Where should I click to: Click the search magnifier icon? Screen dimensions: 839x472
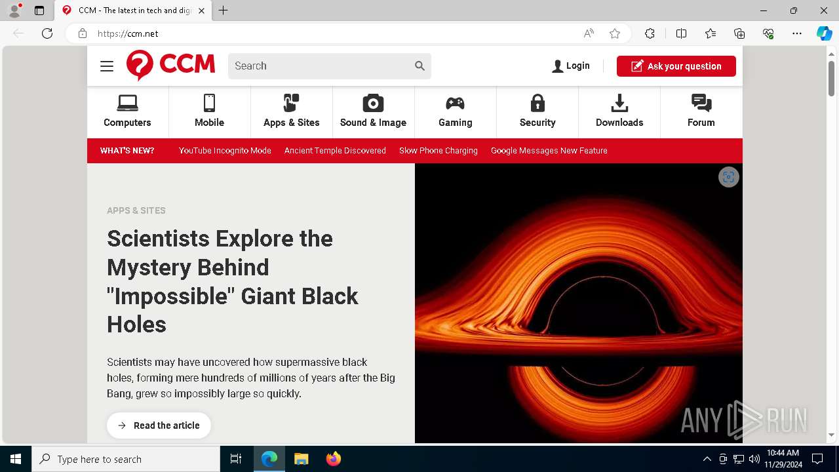point(419,66)
